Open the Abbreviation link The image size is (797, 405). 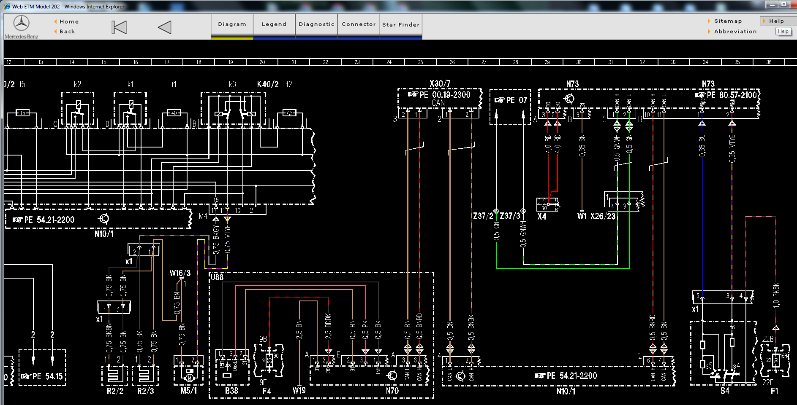pos(735,32)
